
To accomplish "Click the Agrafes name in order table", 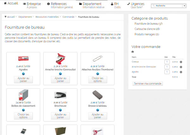I will (135, 72).
